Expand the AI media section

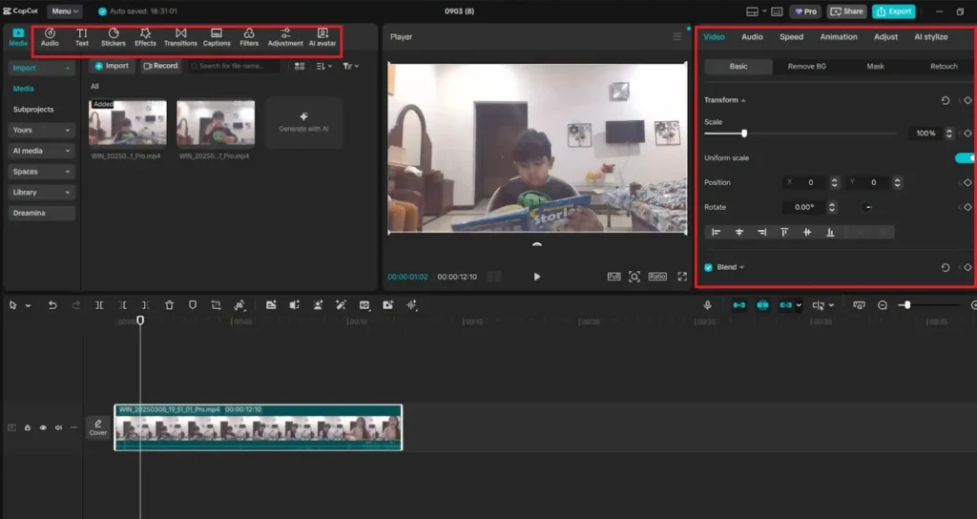point(41,151)
